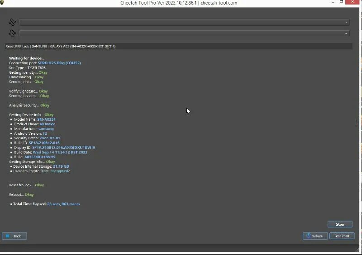362x255 pixels.
Task: Click the 'Android Version: 12' line
Action: pos(30,133)
